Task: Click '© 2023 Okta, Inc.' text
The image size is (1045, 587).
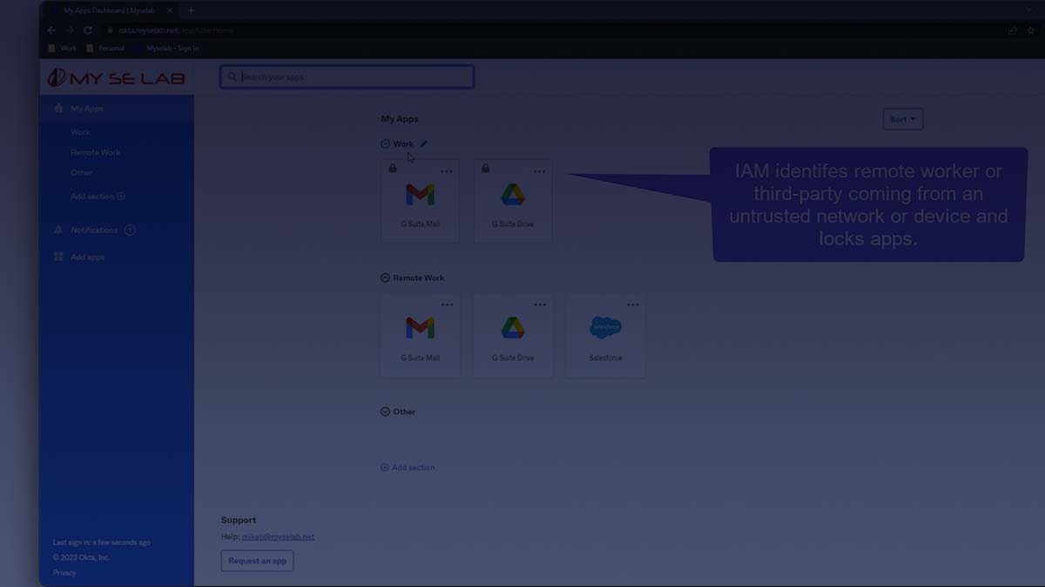Action: [82, 557]
